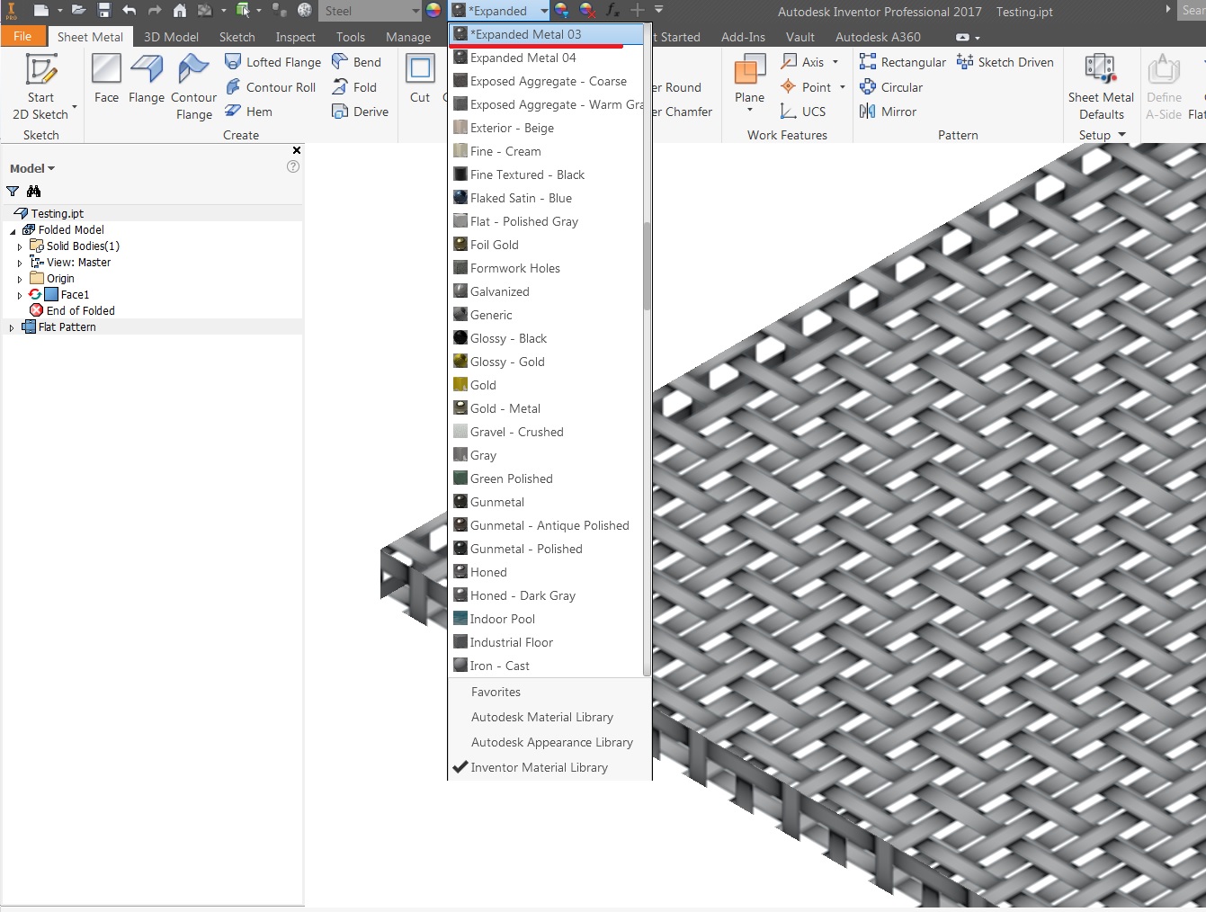Screen dimensions: 1206x912
Task: Activate the Hem tool
Action: [x=253, y=112]
